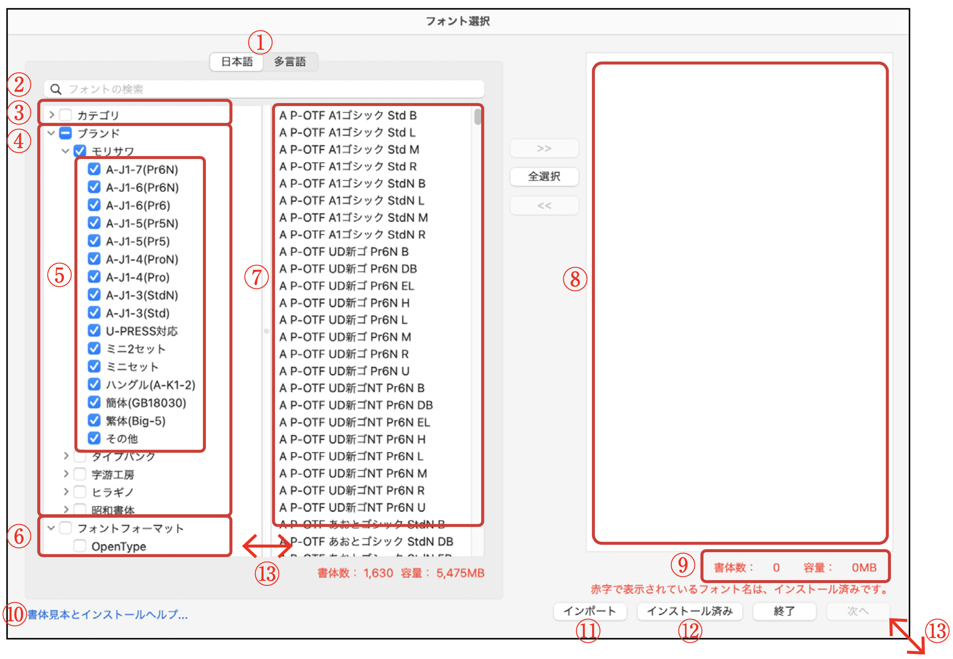Image resolution: width=953 pixels, height=659 pixels.
Task: Check the カテゴリ checkbox
Action: pos(66,114)
